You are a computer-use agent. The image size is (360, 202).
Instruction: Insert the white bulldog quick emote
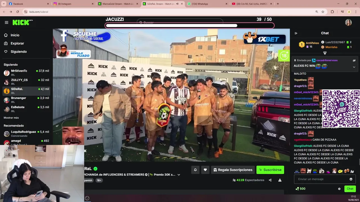point(309,171)
